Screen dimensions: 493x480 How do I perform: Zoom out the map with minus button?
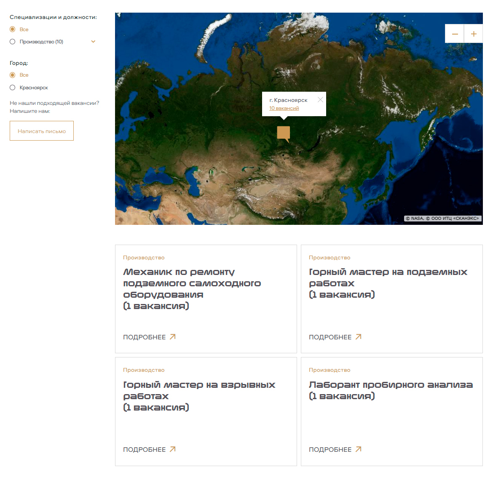455,34
